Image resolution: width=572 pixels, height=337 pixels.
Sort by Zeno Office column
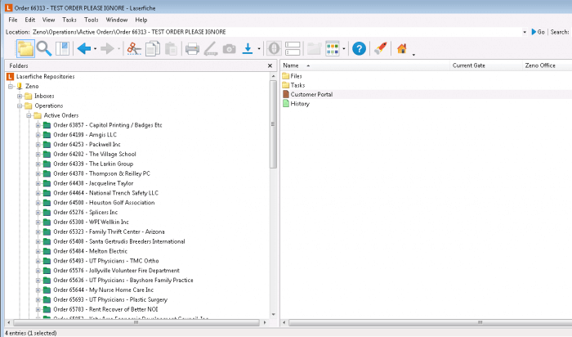pos(547,65)
